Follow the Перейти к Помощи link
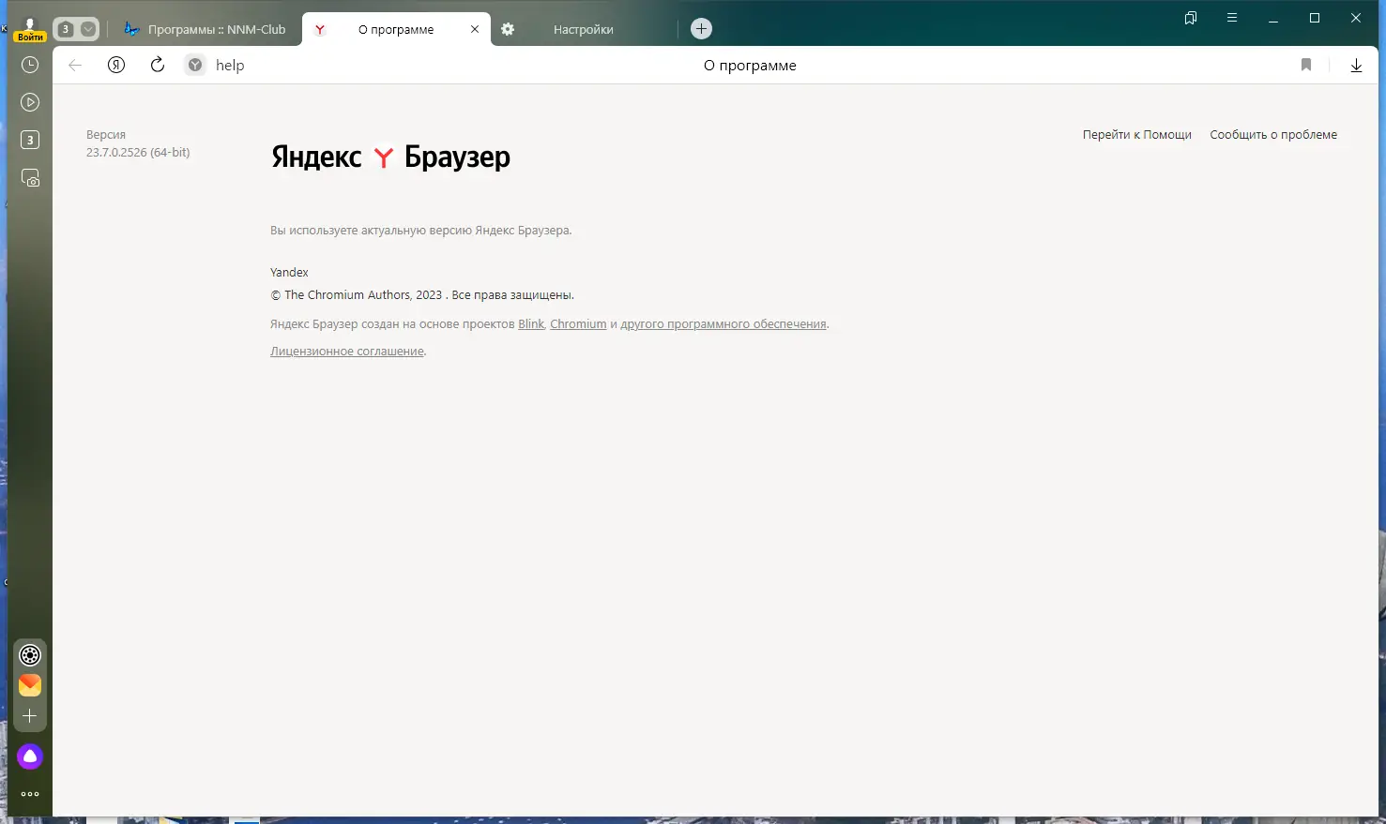The image size is (1386, 824). coord(1137,135)
